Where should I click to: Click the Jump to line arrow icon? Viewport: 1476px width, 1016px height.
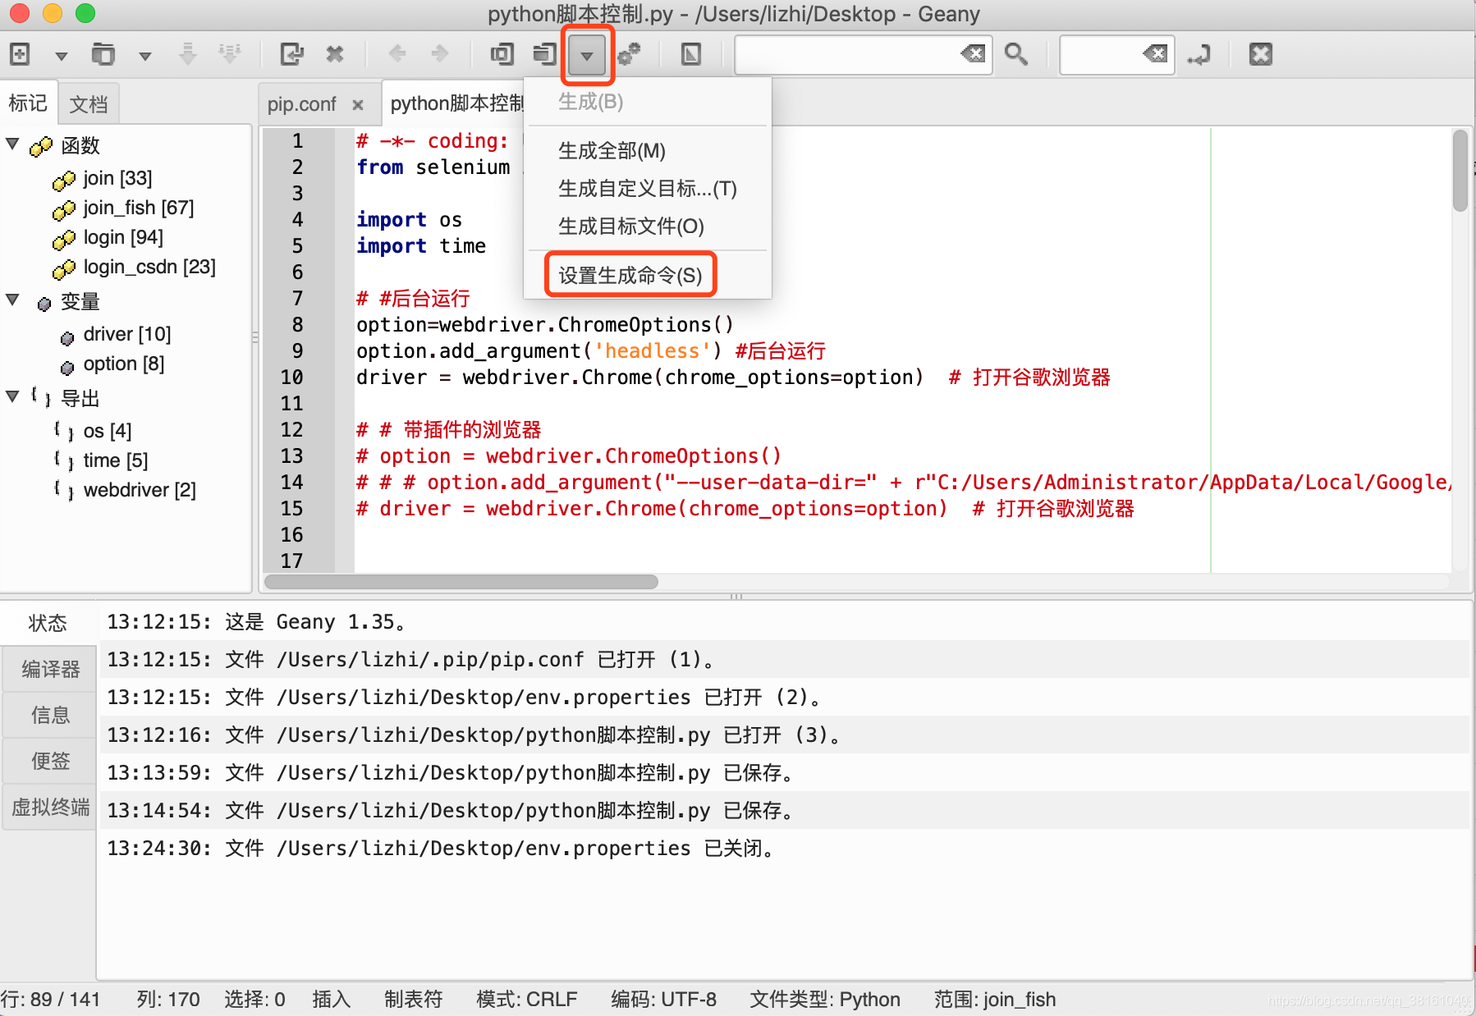tap(1199, 54)
